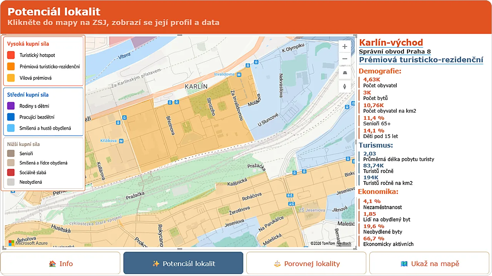Open the Ukaž na mapě tab
The image size is (492, 276).
(429, 263)
